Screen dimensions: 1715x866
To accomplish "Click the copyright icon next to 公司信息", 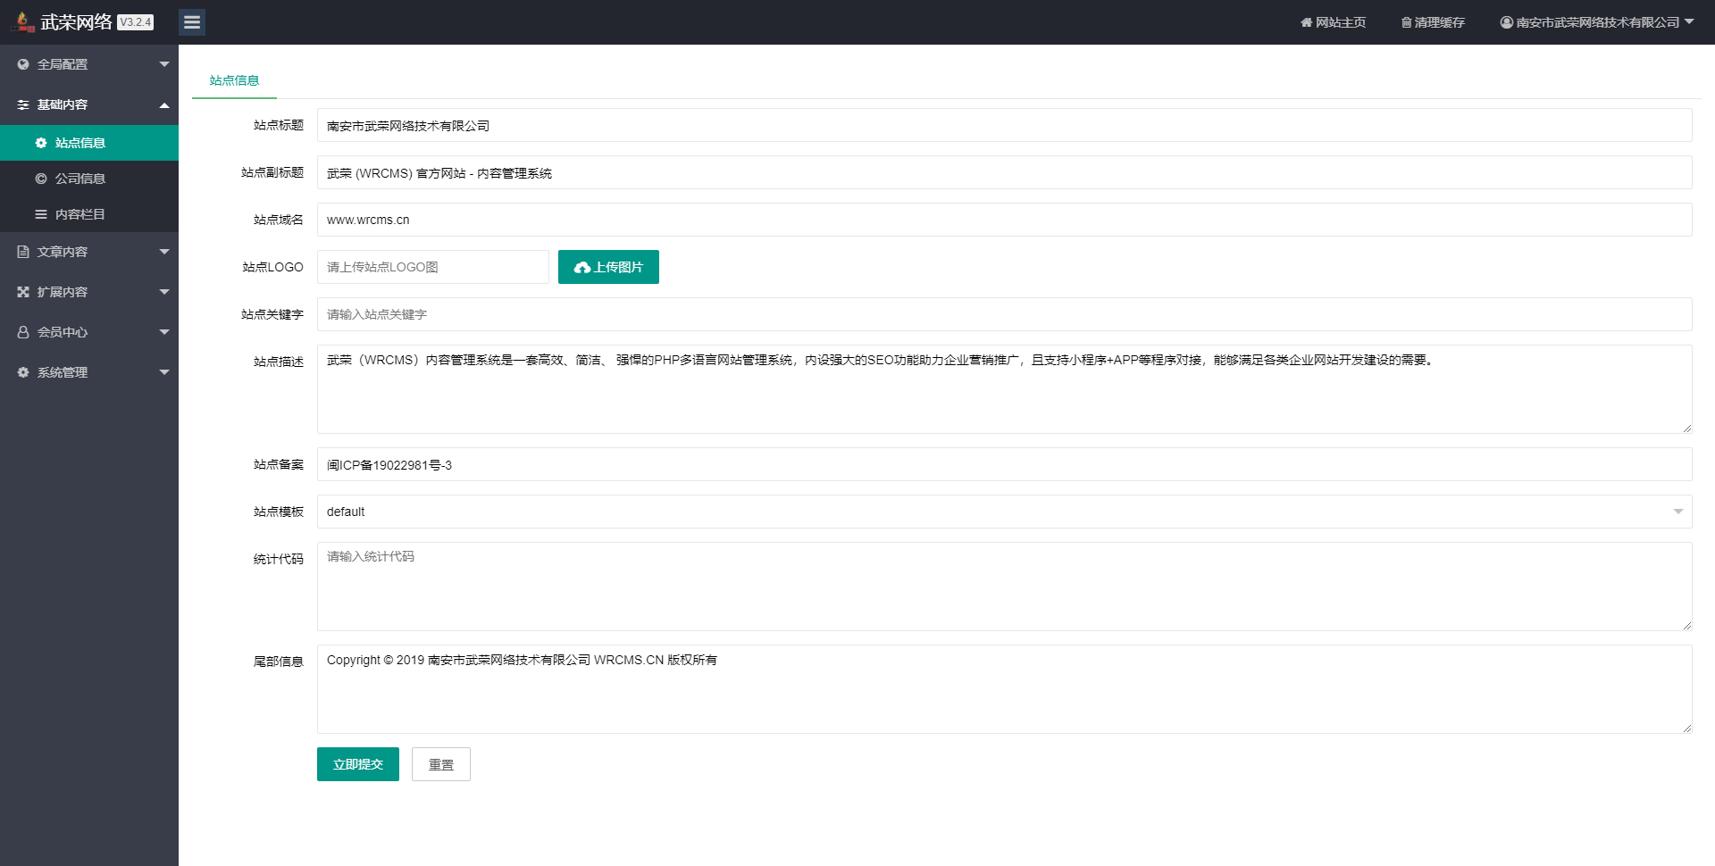I will (41, 179).
